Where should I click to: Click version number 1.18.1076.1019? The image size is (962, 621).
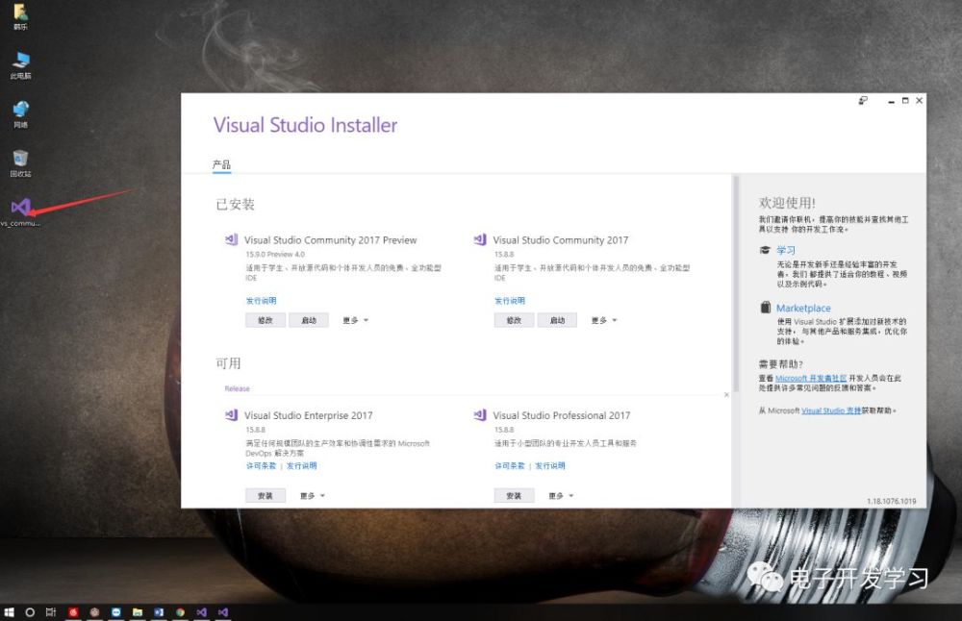[891, 501]
